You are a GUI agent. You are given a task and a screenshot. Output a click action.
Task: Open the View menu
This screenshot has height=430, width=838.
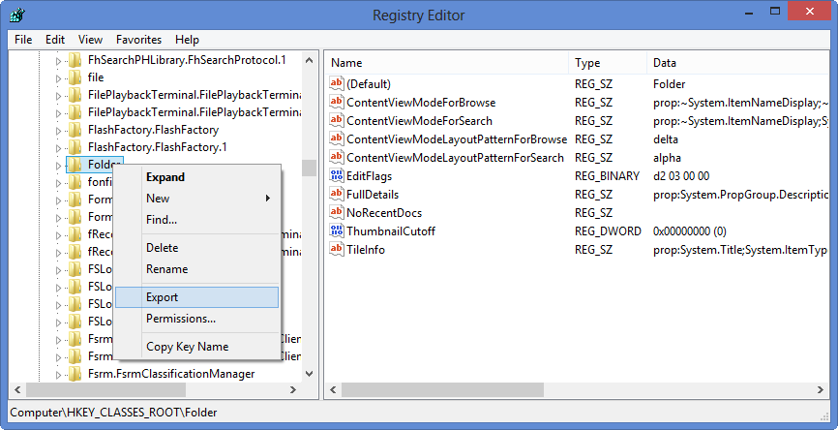click(90, 40)
